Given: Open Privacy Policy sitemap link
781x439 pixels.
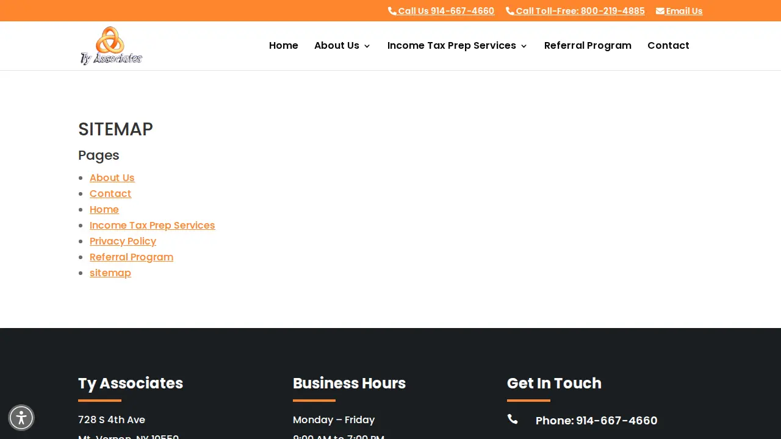Looking at the screenshot, I should click(123, 241).
